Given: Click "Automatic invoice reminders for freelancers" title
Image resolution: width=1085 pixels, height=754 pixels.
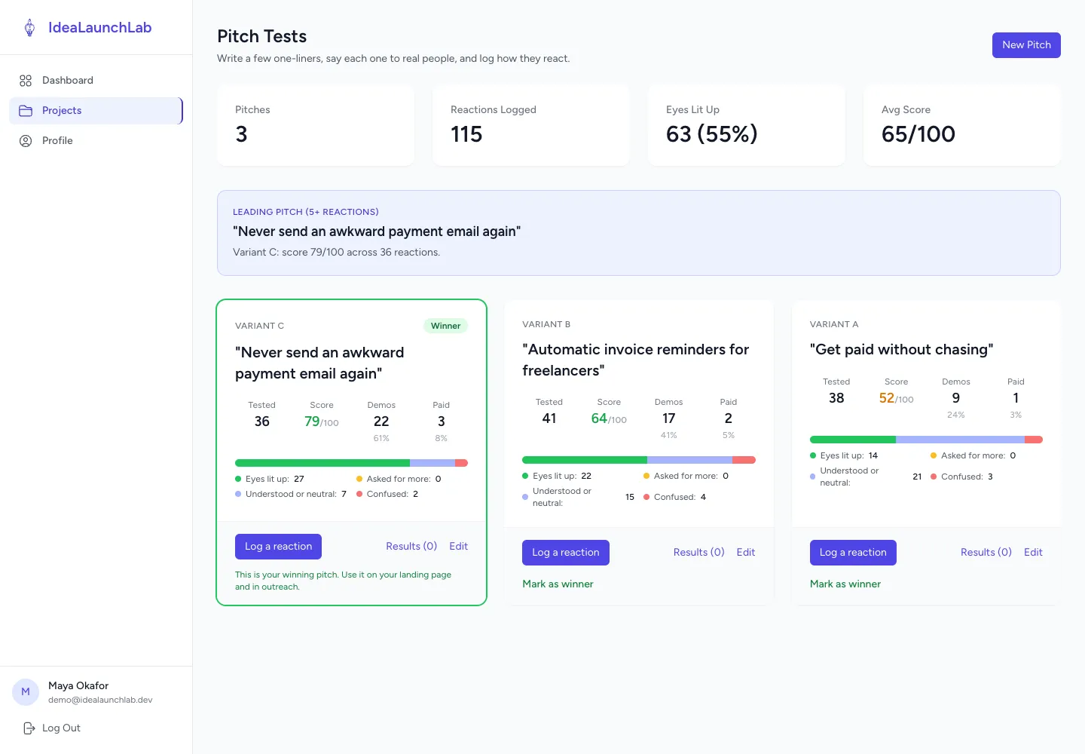Looking at the screenshot, I should pos(636,360).
